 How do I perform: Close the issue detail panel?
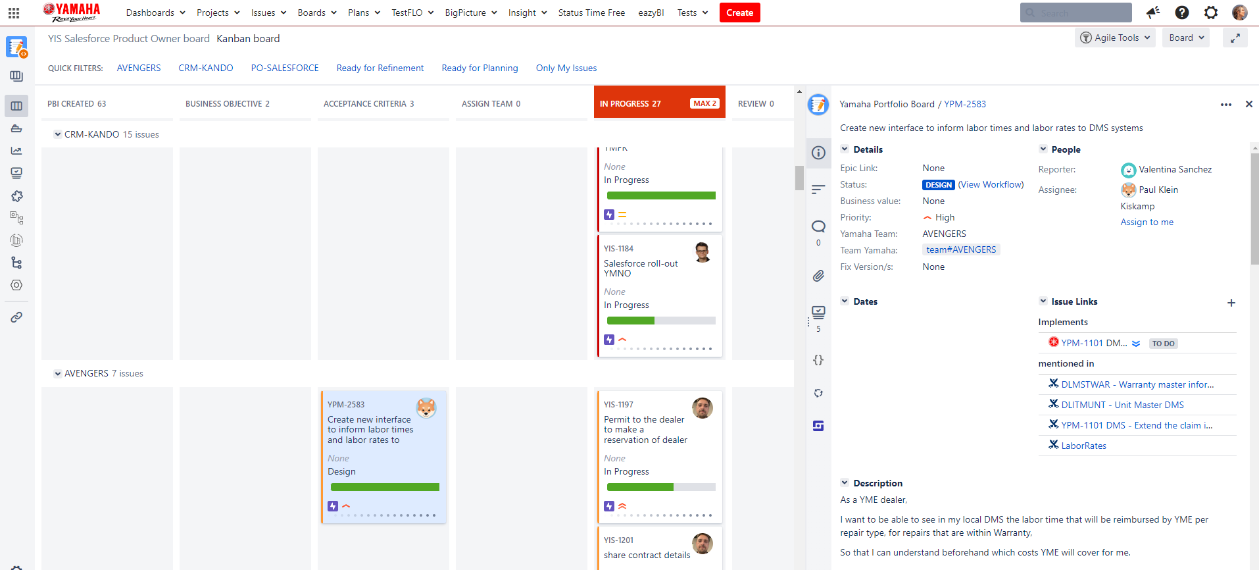coord(1249,104)
